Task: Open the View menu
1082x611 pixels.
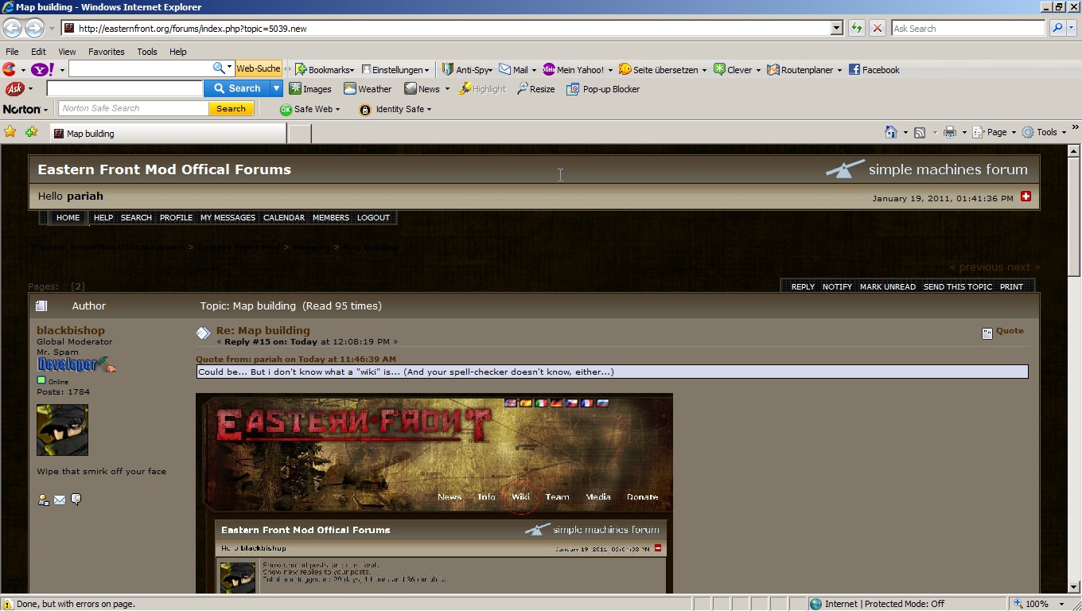Action: [x=67, y=52]
